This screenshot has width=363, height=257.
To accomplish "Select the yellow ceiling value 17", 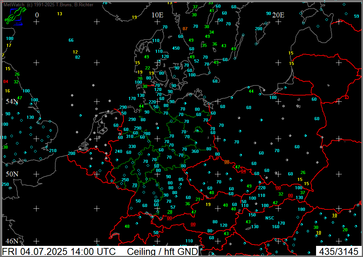I will pyautogui.click(x=9, y=45).
